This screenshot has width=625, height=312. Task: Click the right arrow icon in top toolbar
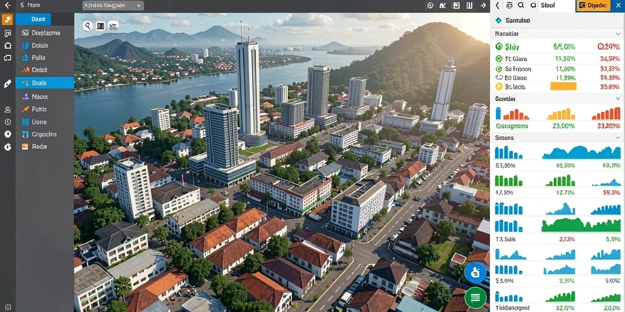(x=483, y=5)
